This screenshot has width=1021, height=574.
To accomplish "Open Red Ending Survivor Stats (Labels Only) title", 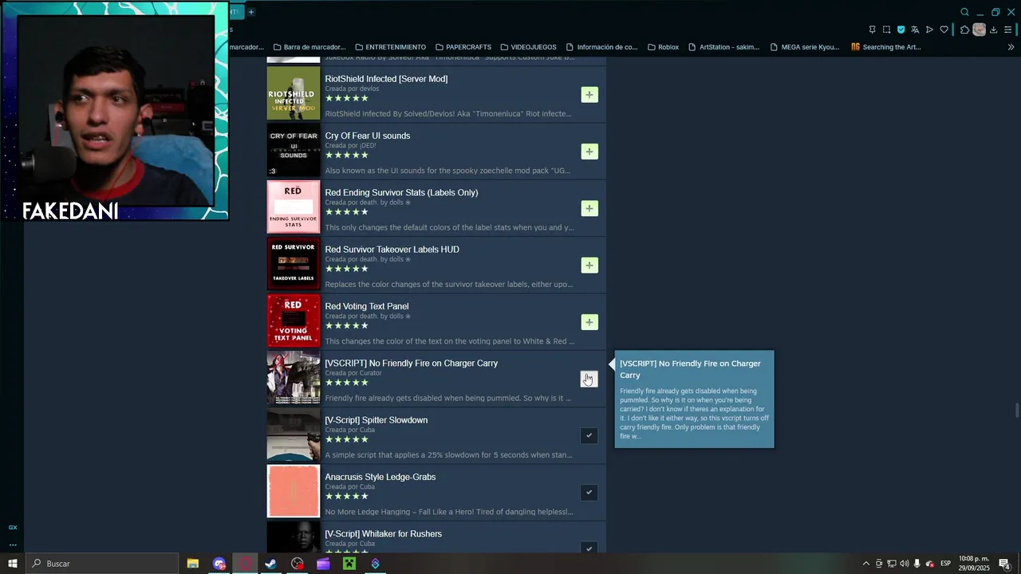I will click(401, 193).
